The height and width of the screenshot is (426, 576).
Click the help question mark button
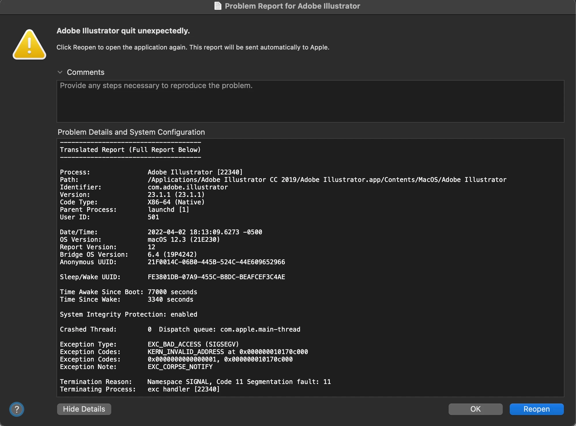pos(17,409)
